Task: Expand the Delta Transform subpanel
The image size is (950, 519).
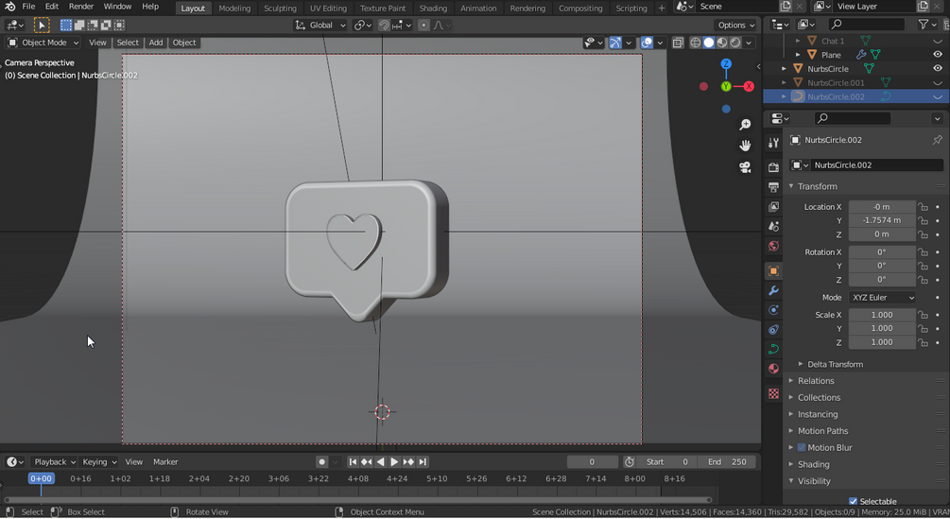Action: point(835,365)
